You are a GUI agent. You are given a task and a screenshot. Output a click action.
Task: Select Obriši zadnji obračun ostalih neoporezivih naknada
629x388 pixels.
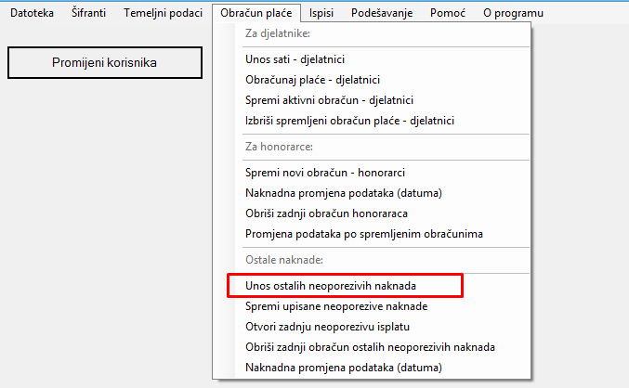(x=370, y=346)
